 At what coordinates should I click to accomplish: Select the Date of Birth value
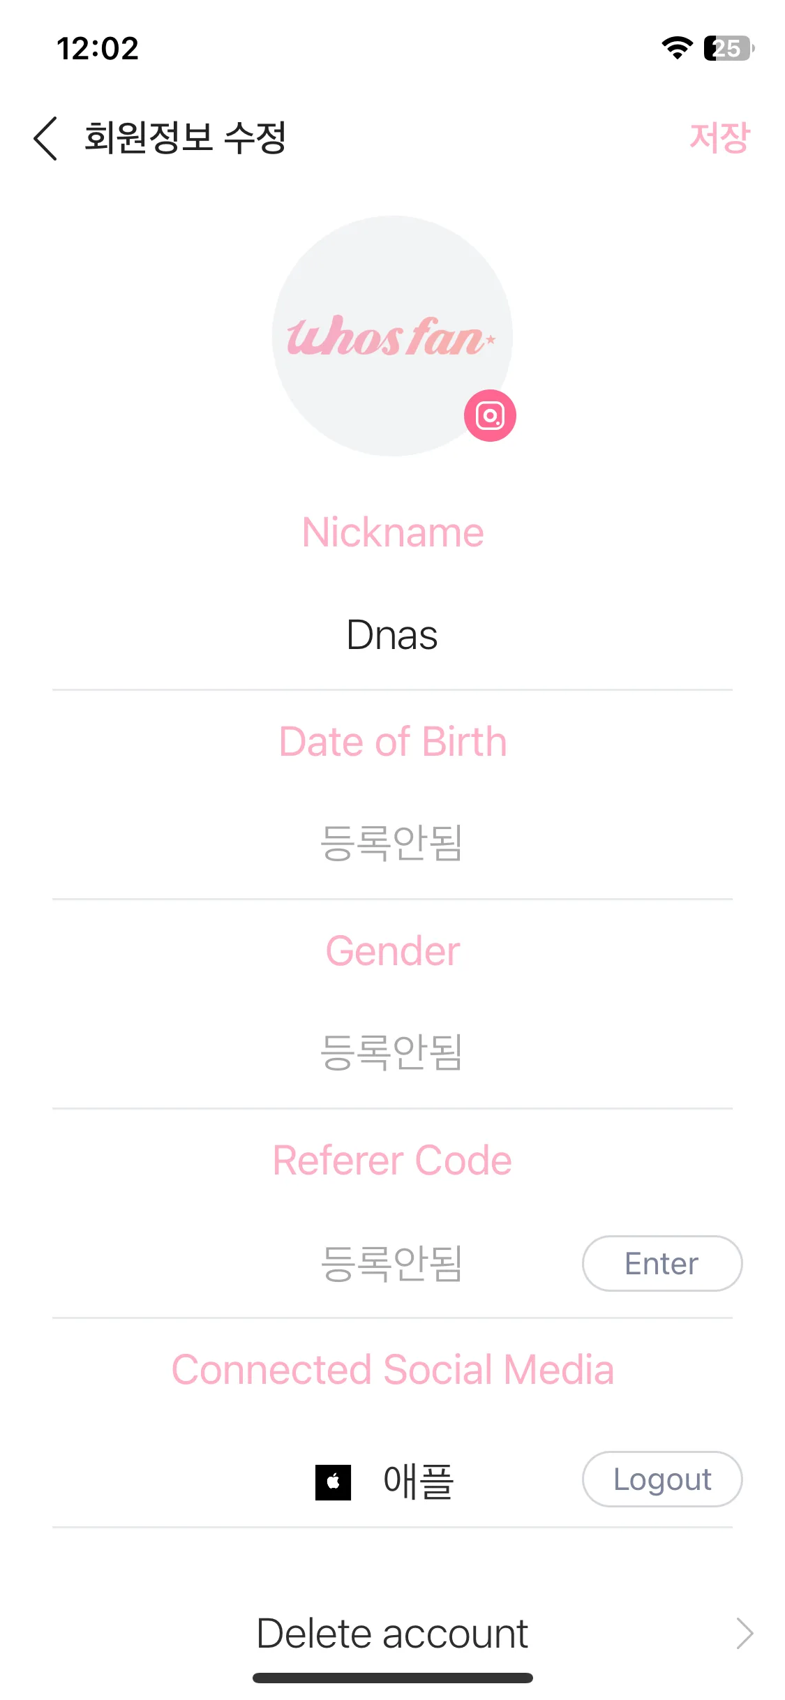[392, 843]
